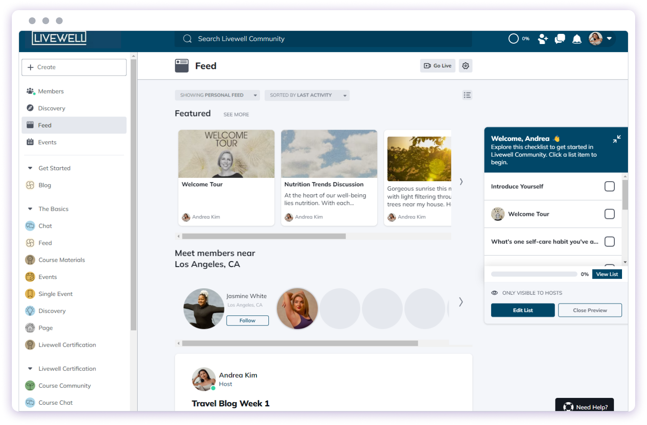Click the Discovery lightbulb icon under The Basics
This screenshot has height=425, width=647.
(30, 311)
